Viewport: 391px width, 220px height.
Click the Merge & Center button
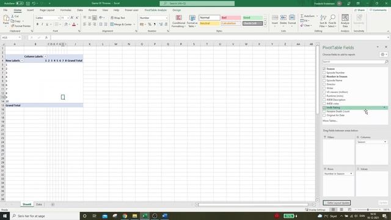[121, 24]
